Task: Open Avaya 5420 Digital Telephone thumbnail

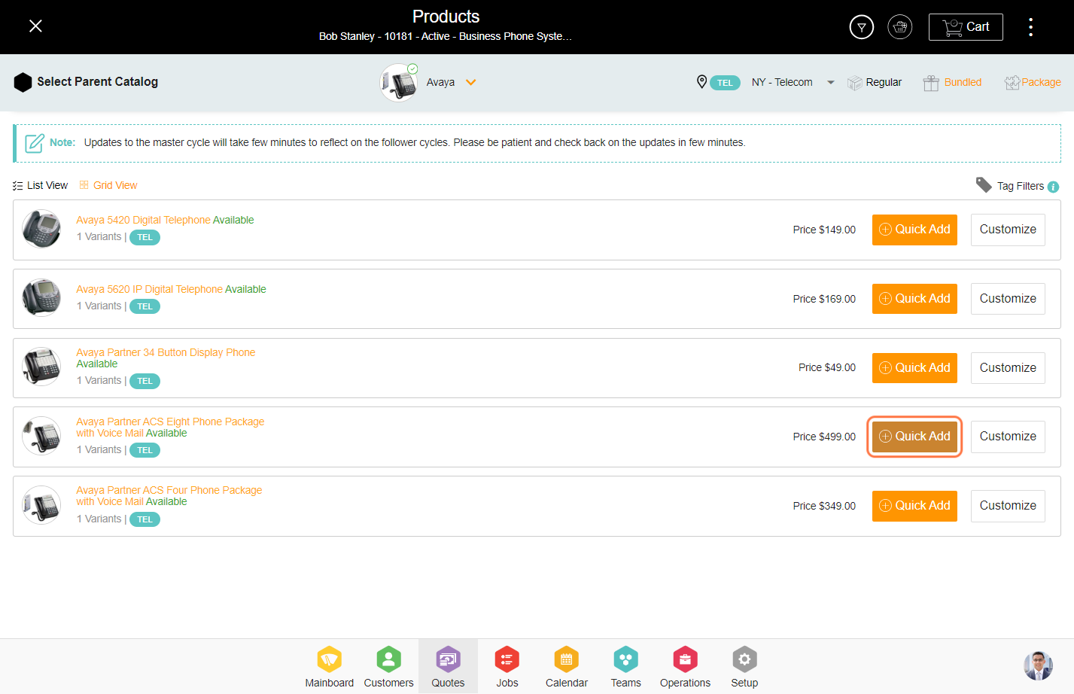Action: coord(41,229)
